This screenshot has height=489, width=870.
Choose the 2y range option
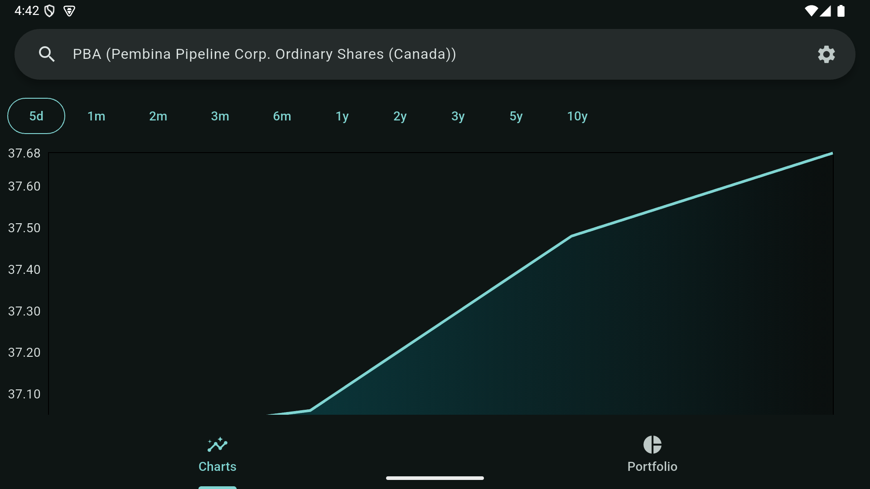point(400,116)
